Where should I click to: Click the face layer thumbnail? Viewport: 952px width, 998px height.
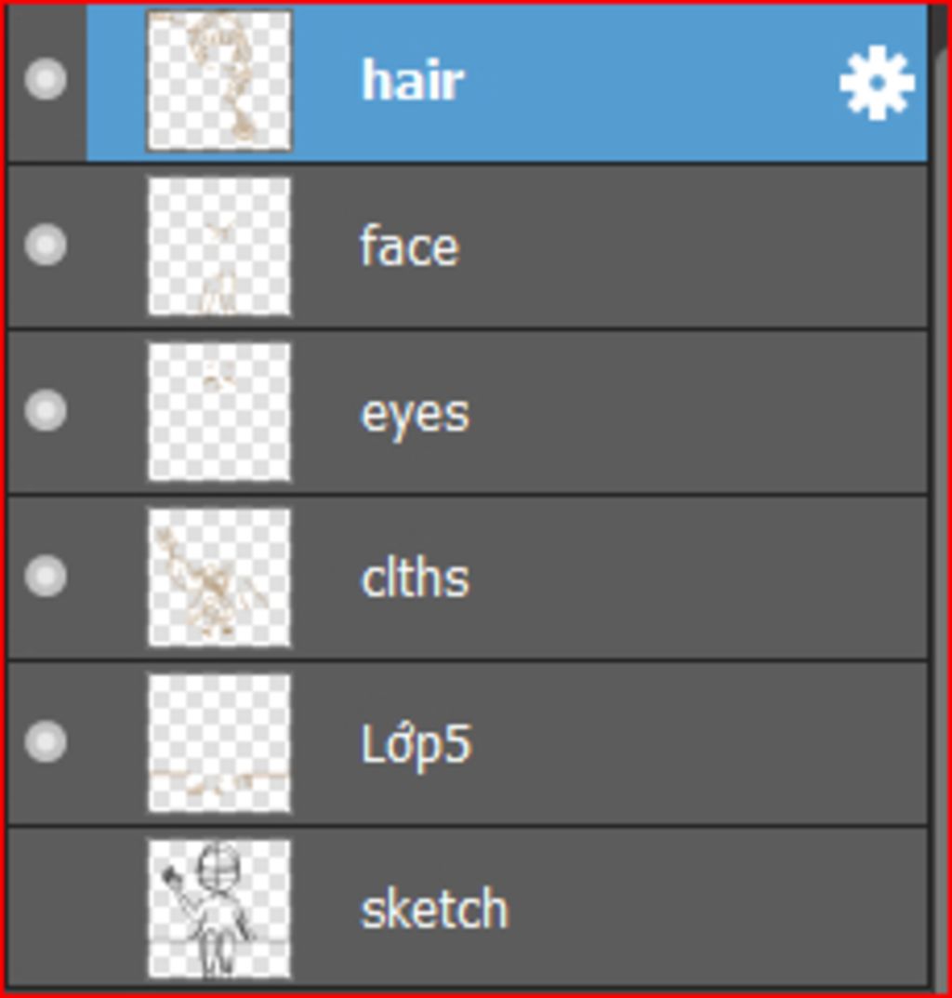pos(219,246)
